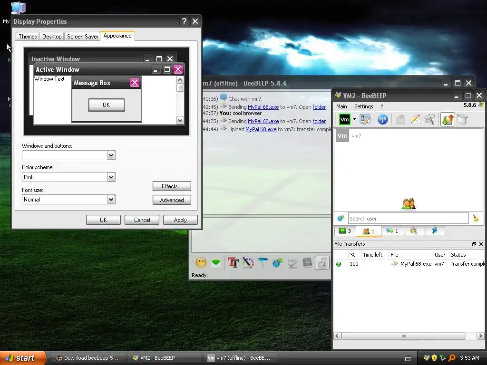
Task: Click the yellow security shield tray icon
Action: (x=434, y=358)
